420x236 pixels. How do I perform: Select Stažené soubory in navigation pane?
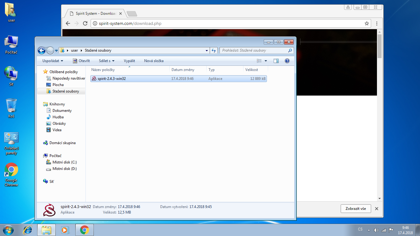(65, 91)
